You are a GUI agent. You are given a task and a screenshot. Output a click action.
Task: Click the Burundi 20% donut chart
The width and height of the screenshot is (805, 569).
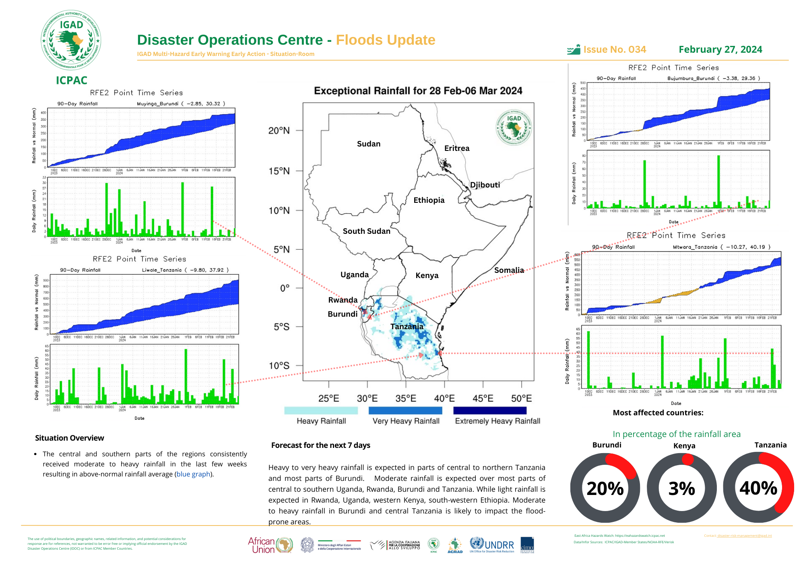pyautogui.click(x=605, y=488)
